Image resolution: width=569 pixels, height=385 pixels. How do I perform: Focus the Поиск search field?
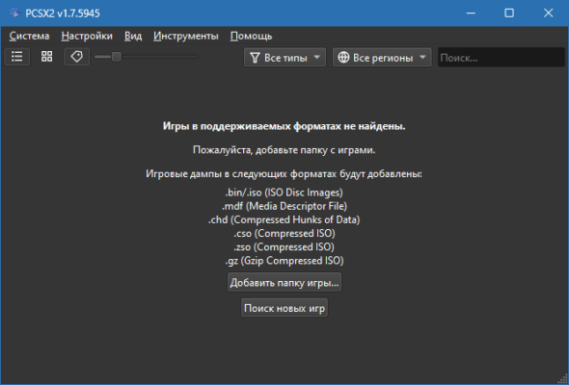tap(501, 57)
